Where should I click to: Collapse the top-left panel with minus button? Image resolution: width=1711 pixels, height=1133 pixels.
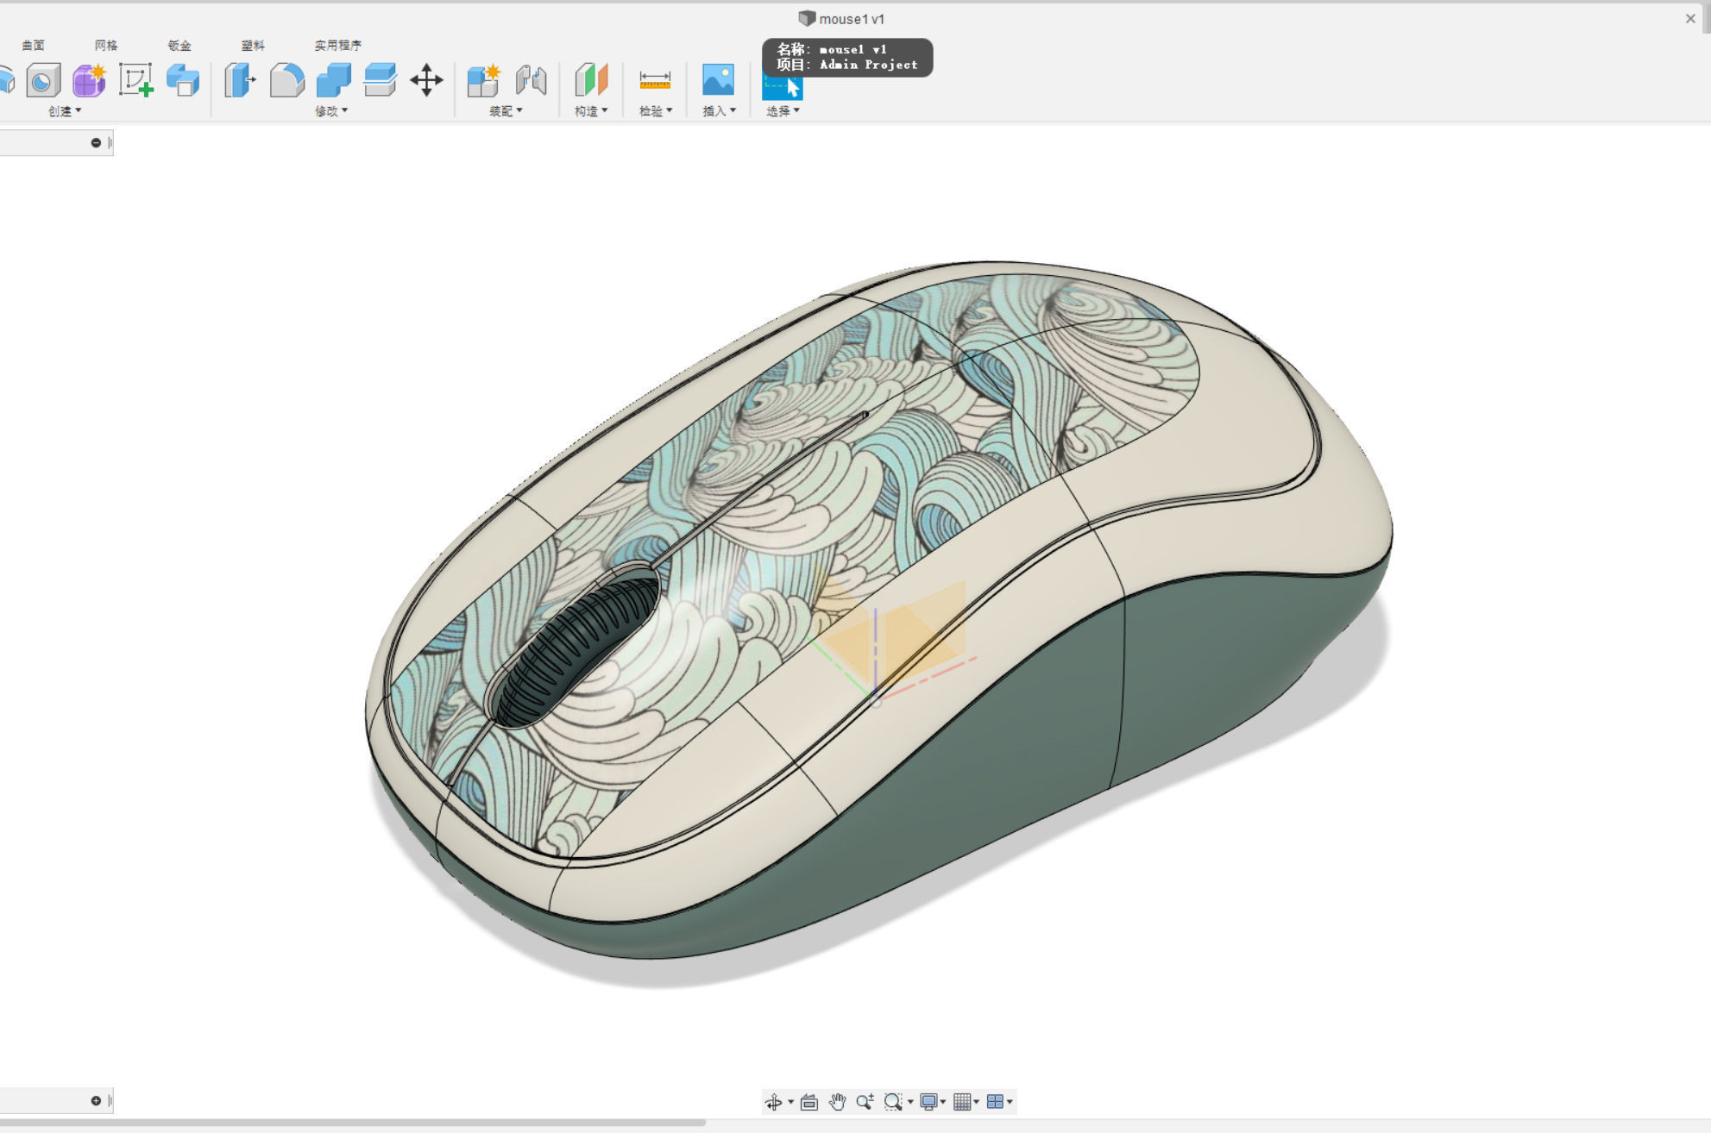(96, 143)
